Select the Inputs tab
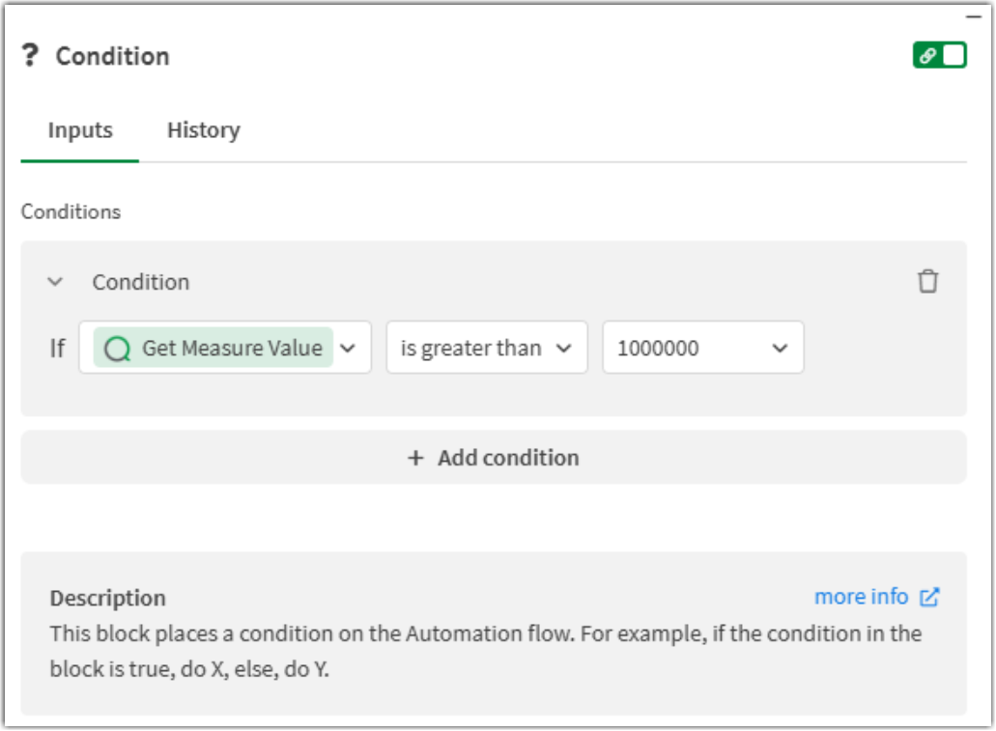 point(79,129)
